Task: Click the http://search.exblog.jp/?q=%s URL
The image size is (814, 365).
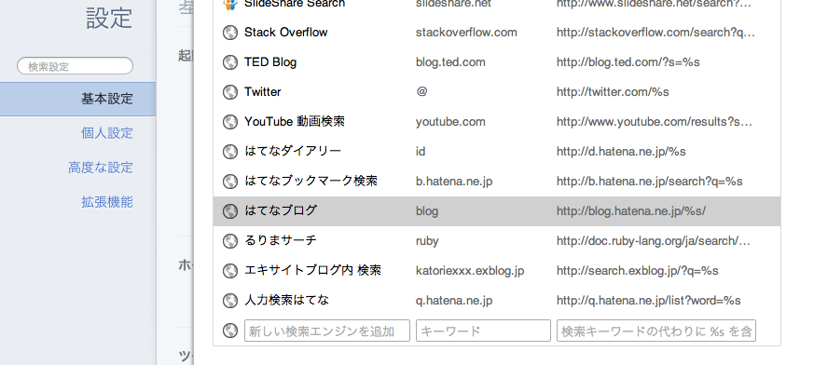Action: tap(638, 271)
